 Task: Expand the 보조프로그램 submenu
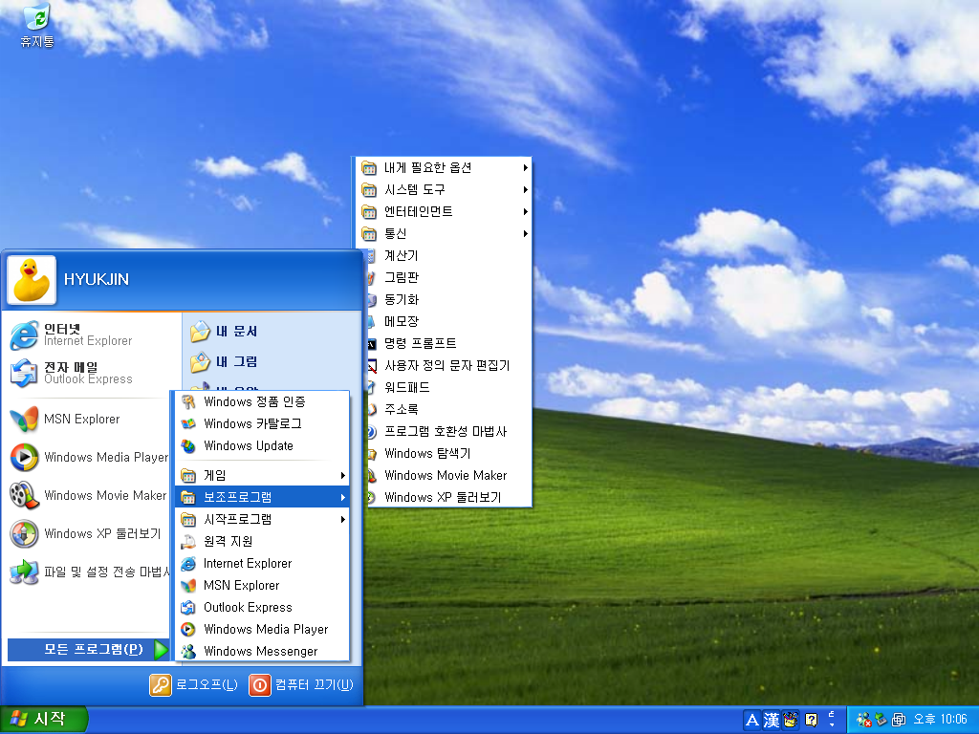point(262,497)
